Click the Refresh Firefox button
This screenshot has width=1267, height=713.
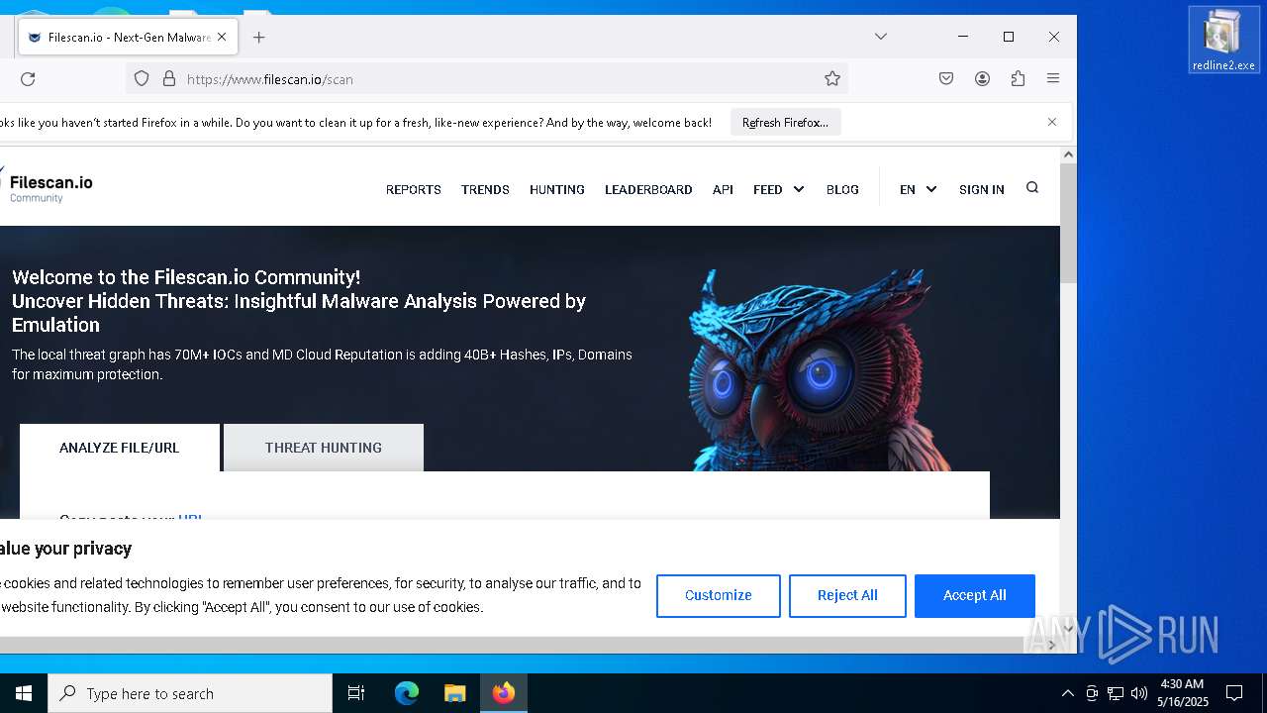tap(786, 122)
